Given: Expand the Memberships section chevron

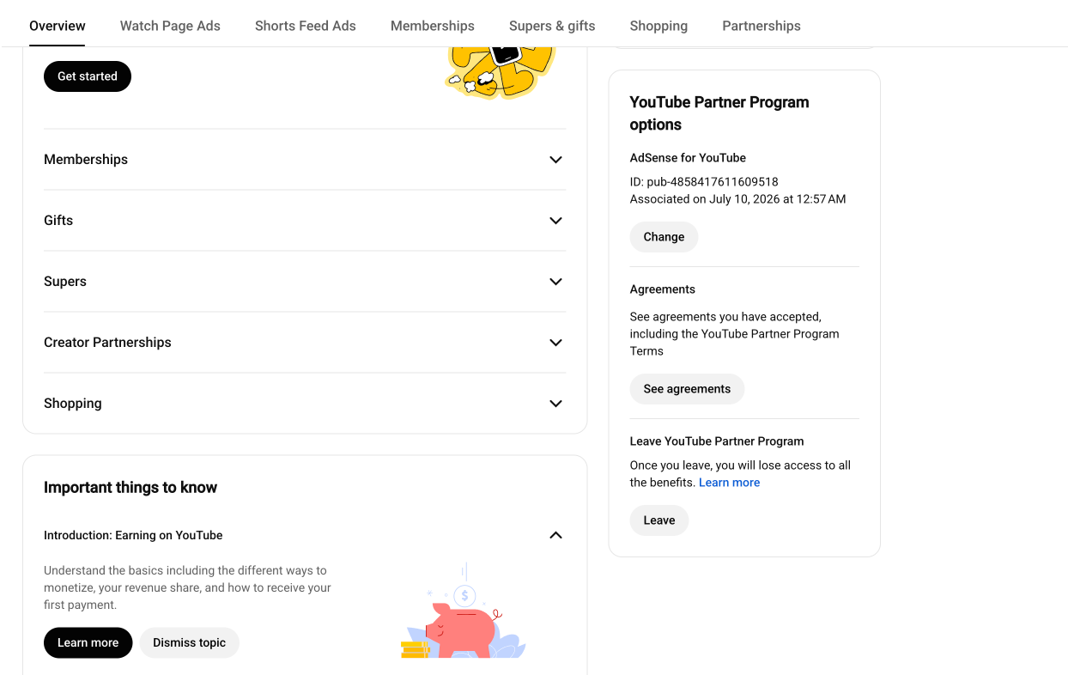Looking at the screenshot, I should pyautogui.click(x=555, y=160).
